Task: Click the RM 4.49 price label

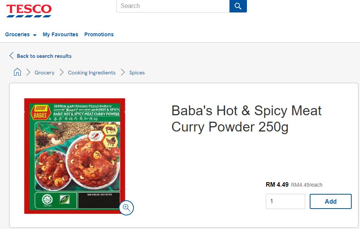Action: pyautogui.click(x=277, y=185)
